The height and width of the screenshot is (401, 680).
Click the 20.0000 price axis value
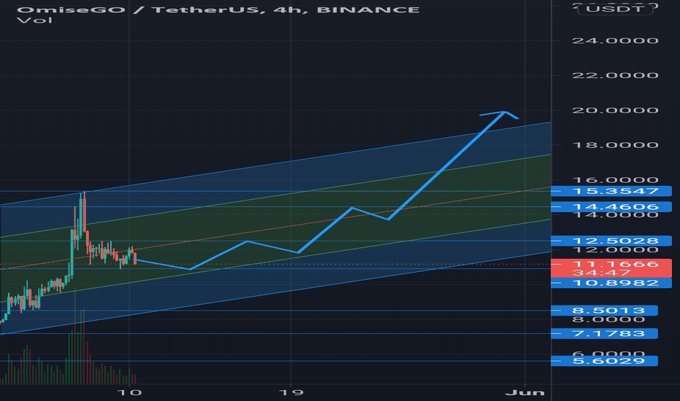click(x=615, y=110)
